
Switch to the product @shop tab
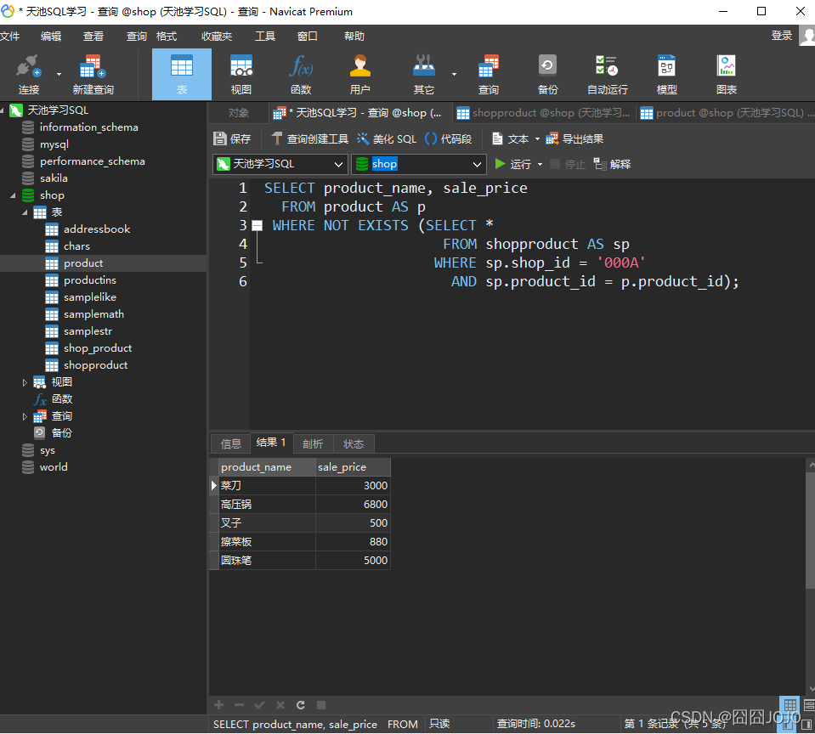(726, 113)
